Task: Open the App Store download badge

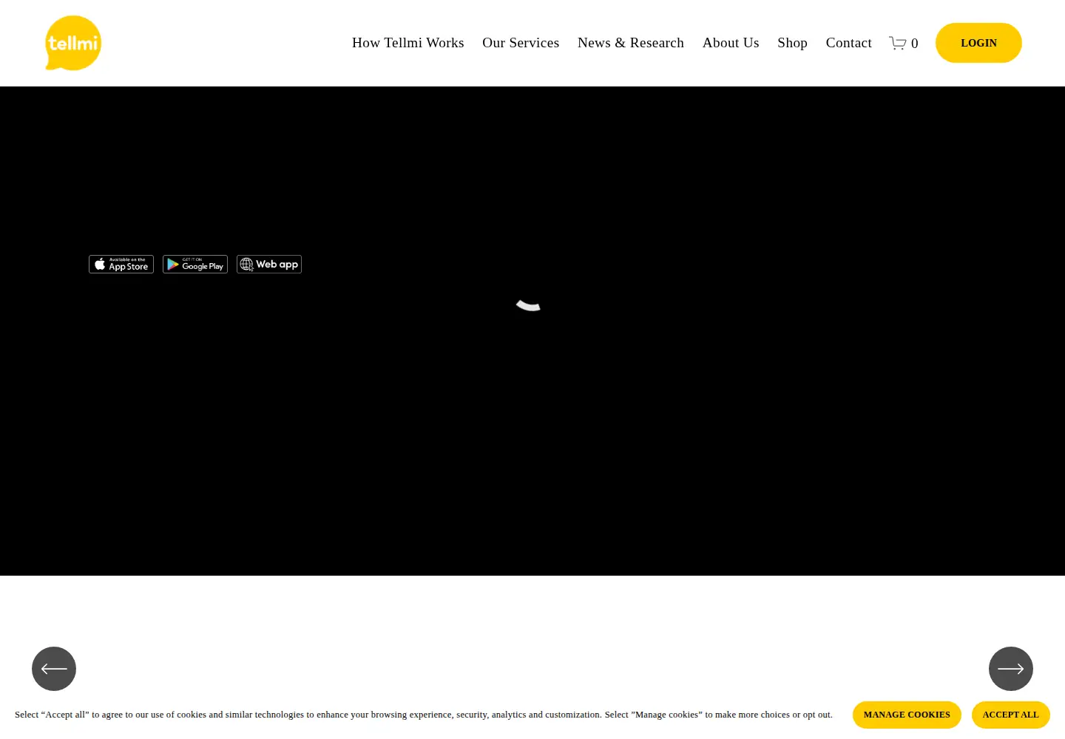Action: (x=121, y=265)
